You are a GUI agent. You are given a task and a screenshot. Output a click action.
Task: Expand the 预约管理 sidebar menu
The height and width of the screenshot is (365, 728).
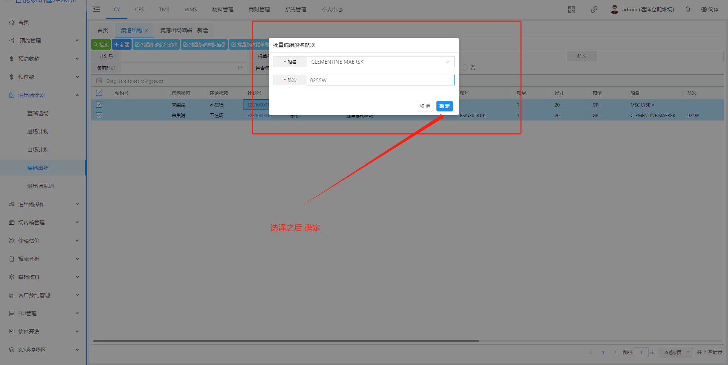coord(44,41)
